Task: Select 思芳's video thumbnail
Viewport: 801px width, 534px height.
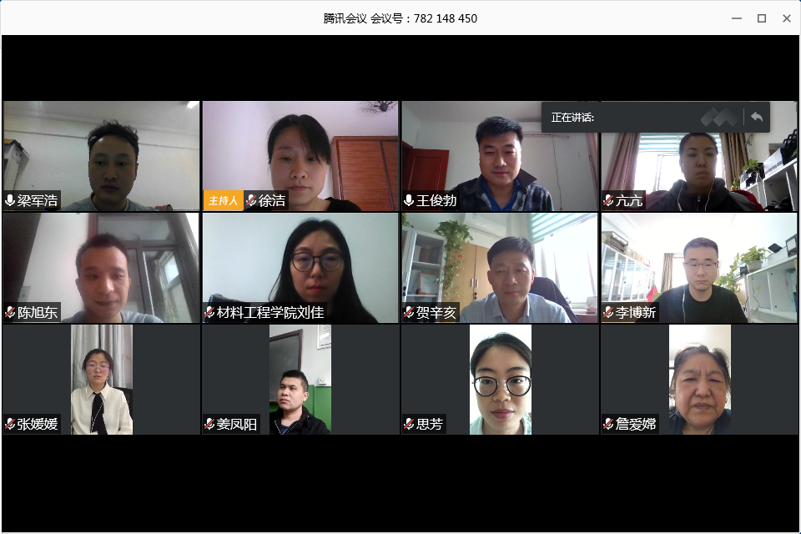Action: 500,380
